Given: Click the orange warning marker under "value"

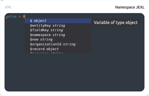Looking at the screenshot, I should click(x=6, y=18).
